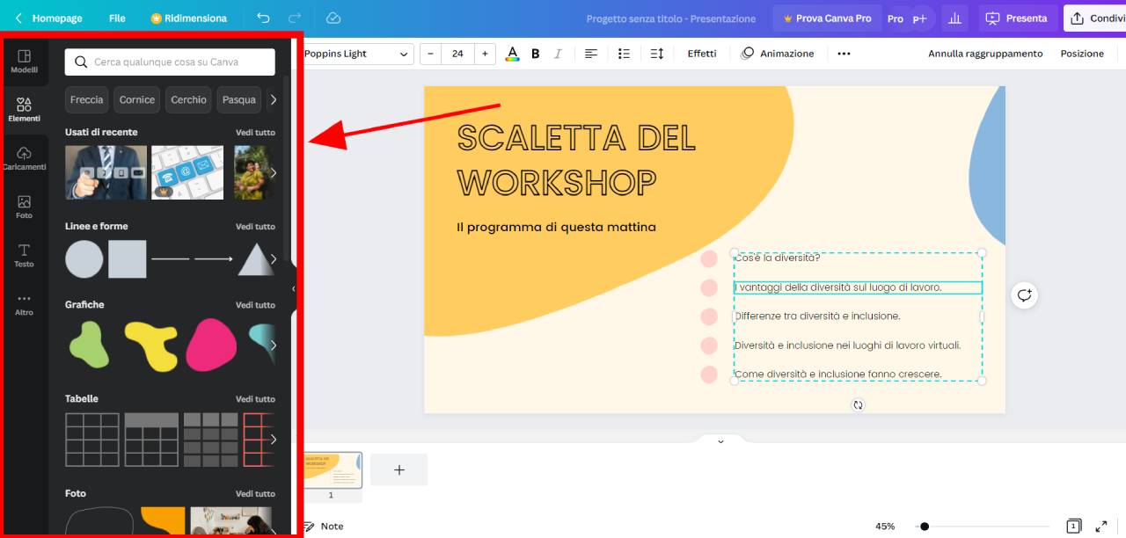This screenshot has height=538, width=1126.
Task: Open the Poppins Light font dropdown
Action: [356, 54]
